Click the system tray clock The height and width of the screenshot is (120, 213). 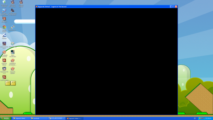(x=208, y=118)
